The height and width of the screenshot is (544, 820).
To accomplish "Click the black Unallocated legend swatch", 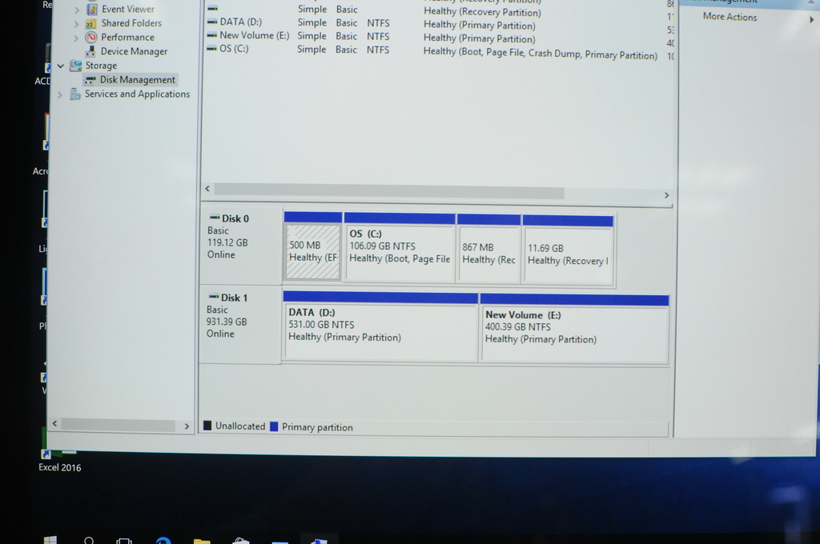I will coord(207,426).
